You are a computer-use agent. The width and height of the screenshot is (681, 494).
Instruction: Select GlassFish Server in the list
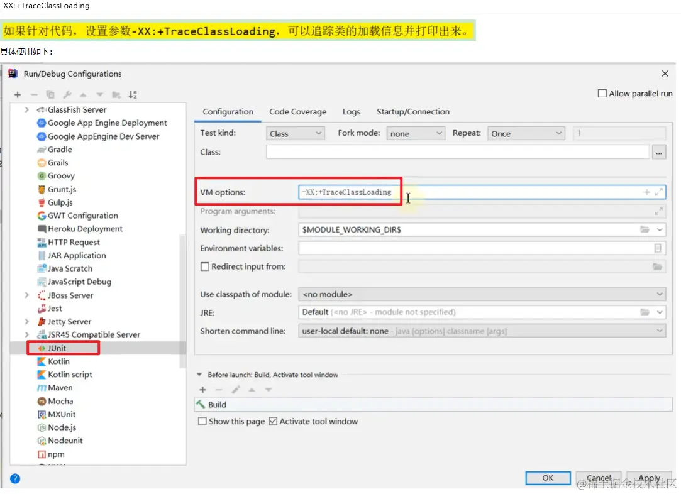tap(77, 109)
